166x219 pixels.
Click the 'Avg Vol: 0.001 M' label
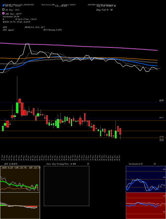click(106, 6)
